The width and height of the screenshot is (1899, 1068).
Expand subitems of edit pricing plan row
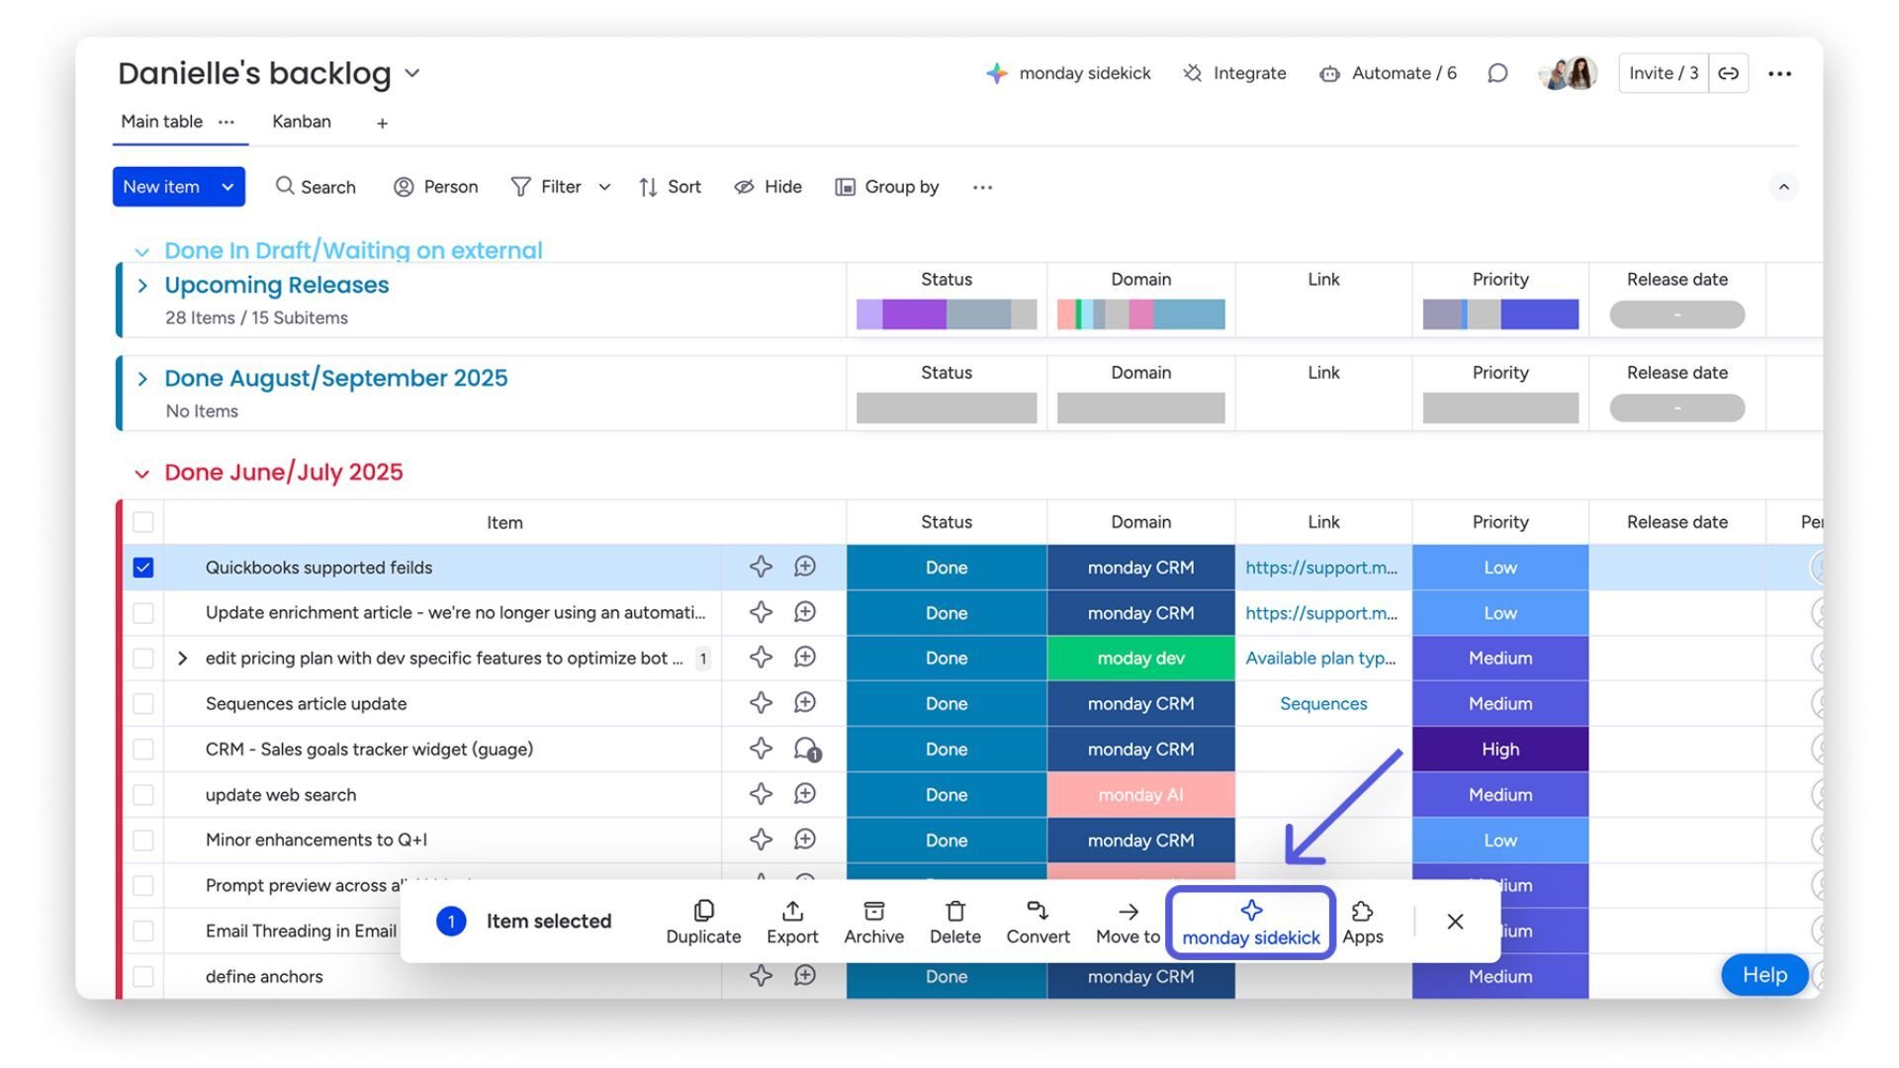pyautogui.click(x=182, y=659)
